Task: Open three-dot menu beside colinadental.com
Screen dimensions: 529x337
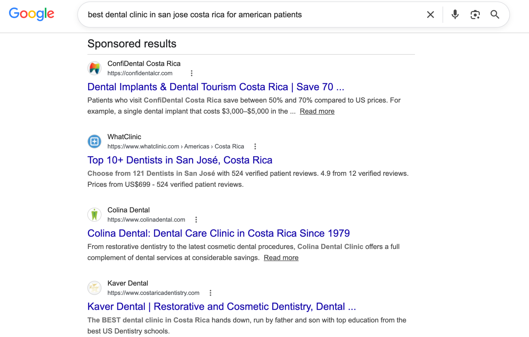Action: pyautogui.click(x=196, y=220)
